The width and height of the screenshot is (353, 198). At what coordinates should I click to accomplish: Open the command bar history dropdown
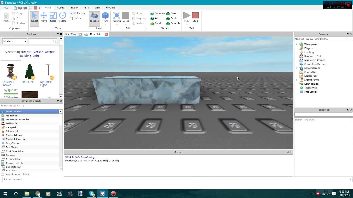(351, 180)
